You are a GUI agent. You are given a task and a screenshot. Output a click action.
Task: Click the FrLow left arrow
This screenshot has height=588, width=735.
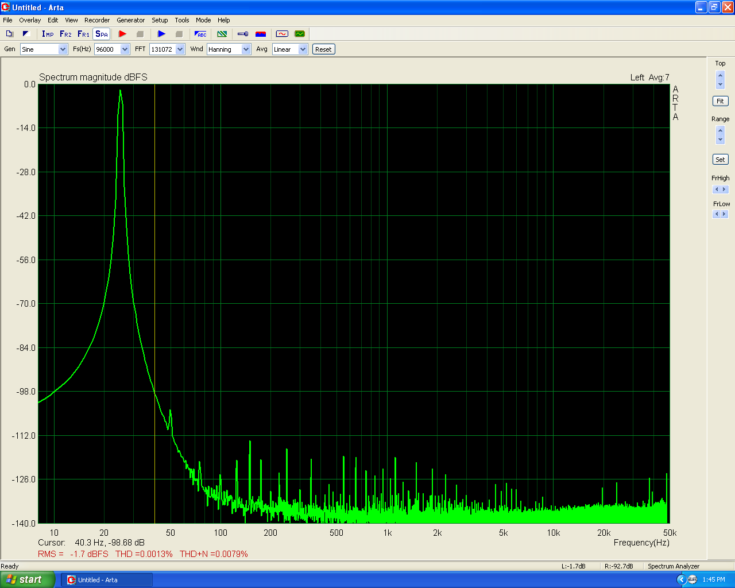coord(717,214)
